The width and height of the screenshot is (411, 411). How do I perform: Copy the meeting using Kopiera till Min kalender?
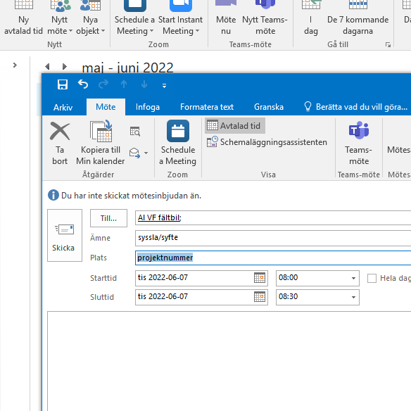101,143
